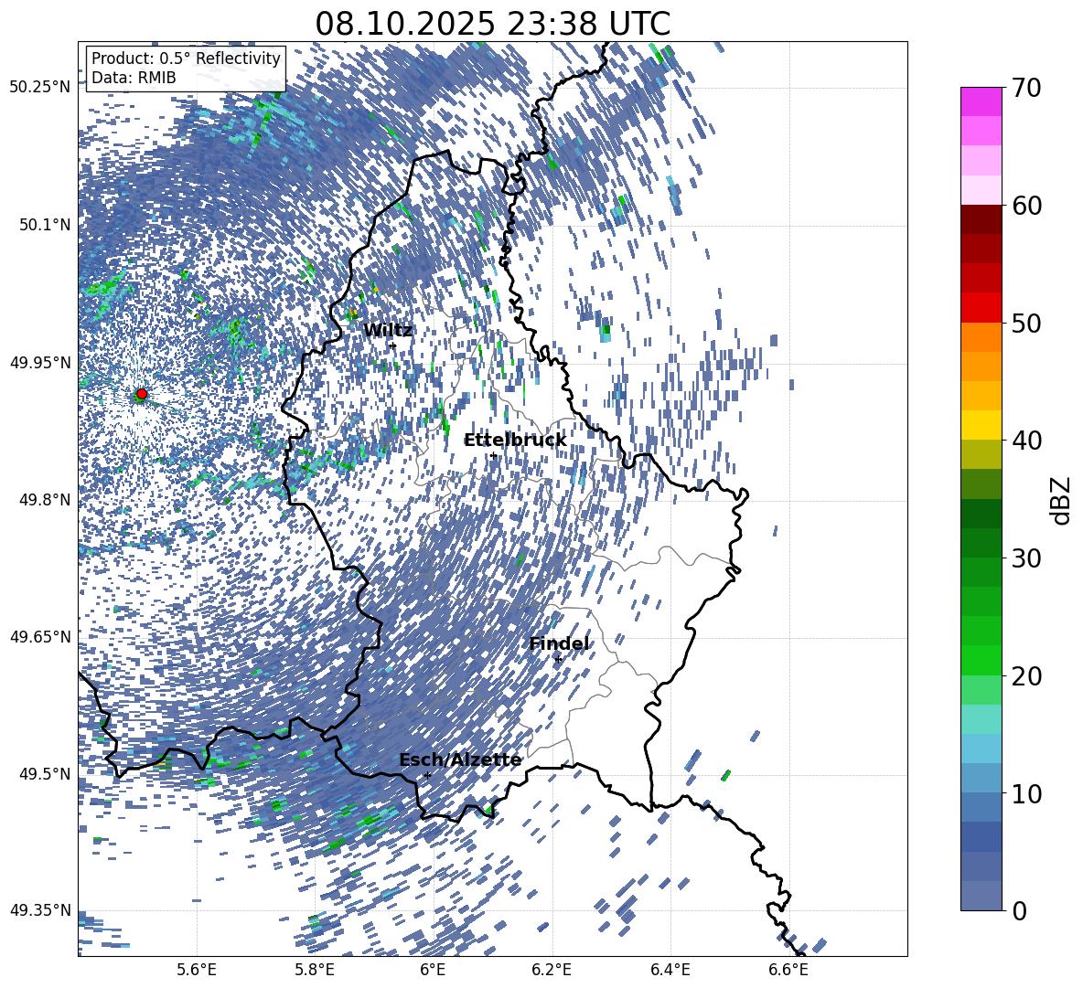The image size is (1083, 988).
Task: Click the 50.25°N latitude label
Action: click(x=40, y=88)
